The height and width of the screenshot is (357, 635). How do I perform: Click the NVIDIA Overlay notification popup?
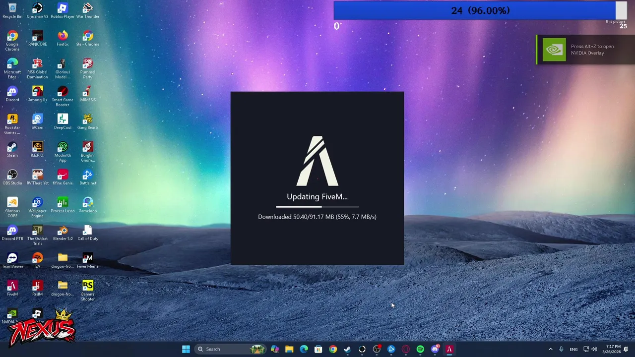(585, 50)
